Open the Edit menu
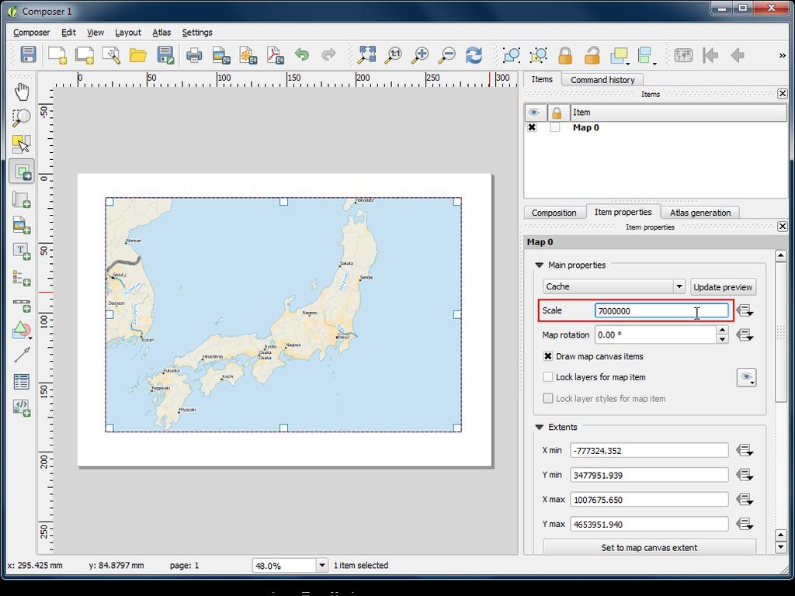Screen dimensions: 795x596 [x=68, y=33]
